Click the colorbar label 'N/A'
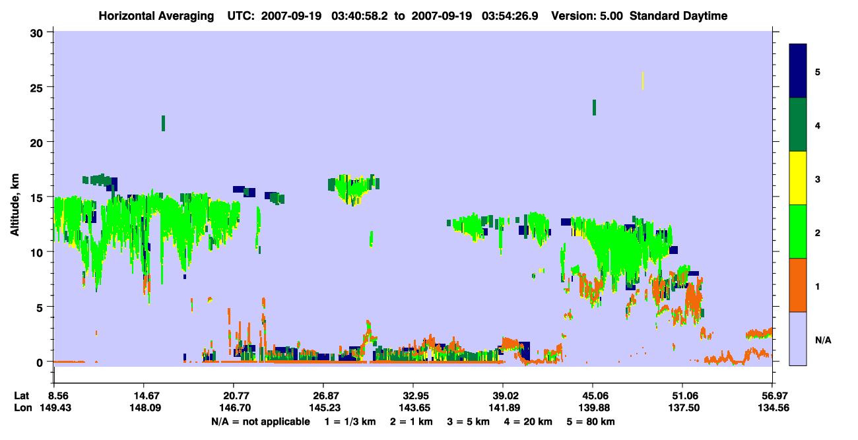 click(x=822, y=340)
